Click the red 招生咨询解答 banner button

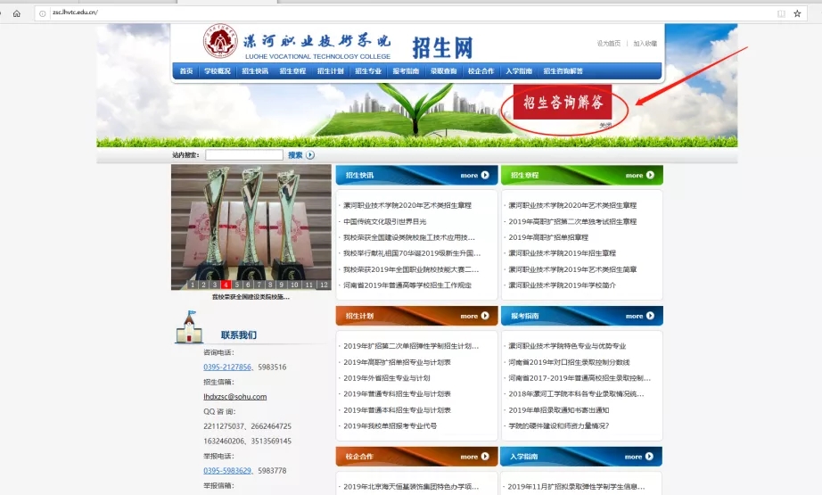[x=563, y=103]
